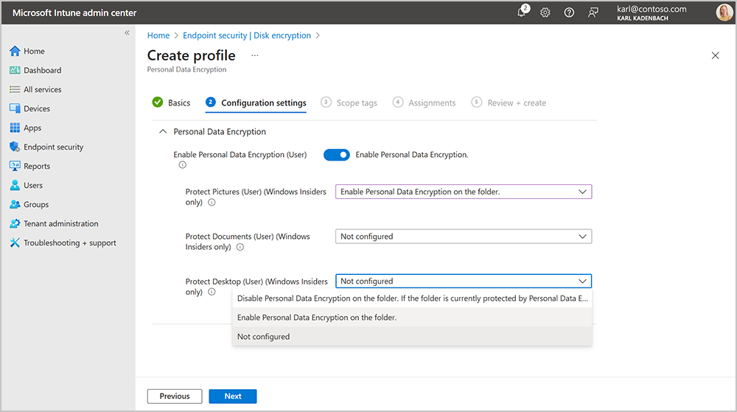The image size is (737, 412).
Task: Collapse the left sidebar with double chevron
Action: coord(127,33)
